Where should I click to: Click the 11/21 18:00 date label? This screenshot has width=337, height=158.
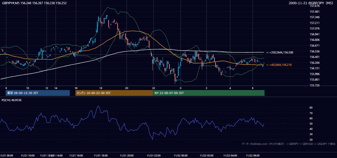pos(101,156)
